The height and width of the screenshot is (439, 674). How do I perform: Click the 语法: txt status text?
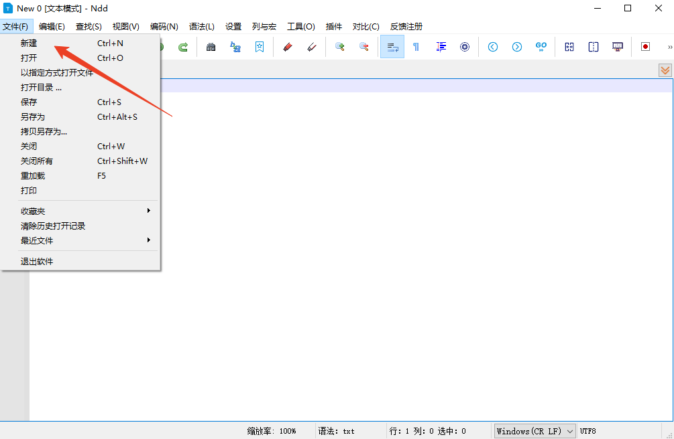pyautogui.click(x=336, y=431)
